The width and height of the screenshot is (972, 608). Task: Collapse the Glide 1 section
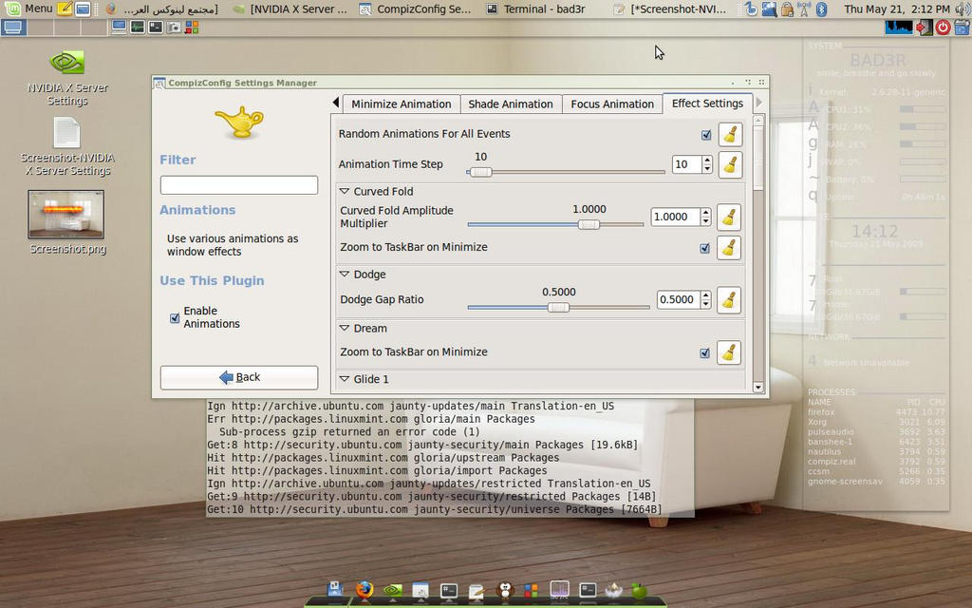[345, 379]
